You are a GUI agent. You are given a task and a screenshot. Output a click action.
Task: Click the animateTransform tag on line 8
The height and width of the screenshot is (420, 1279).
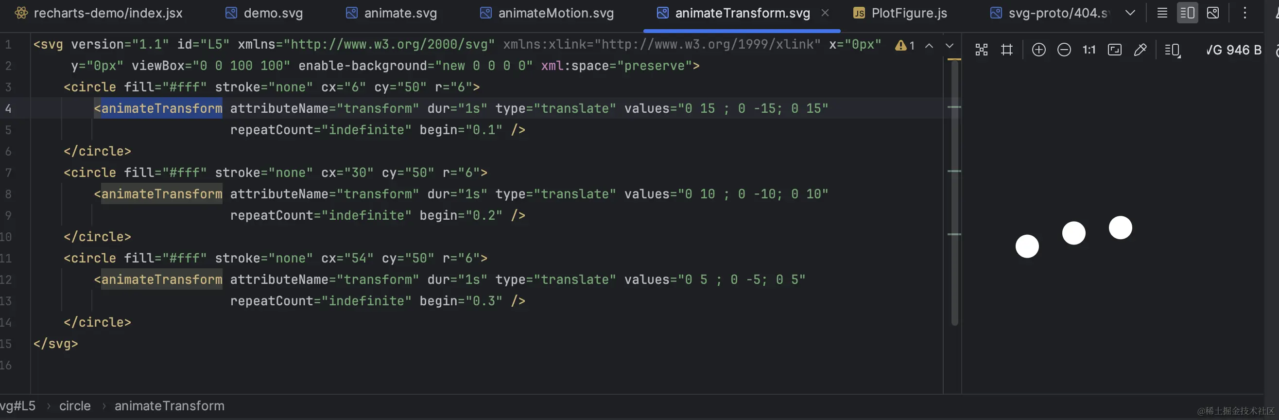(162, 193)
